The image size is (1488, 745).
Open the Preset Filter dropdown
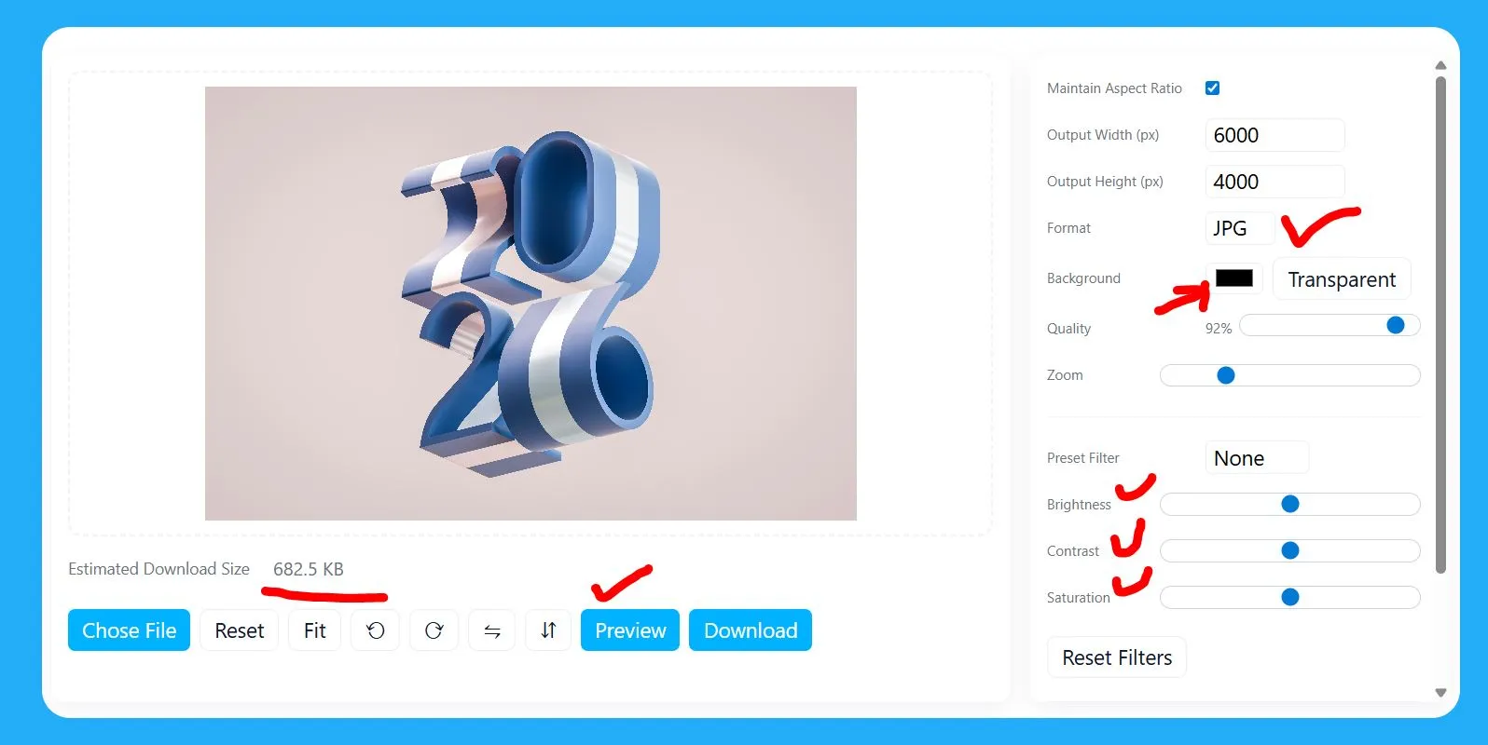(1257, 457)
